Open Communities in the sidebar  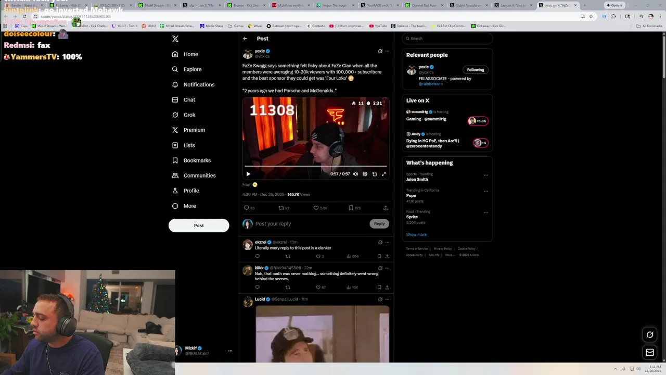pyautogui.click(x=194, y=176)
